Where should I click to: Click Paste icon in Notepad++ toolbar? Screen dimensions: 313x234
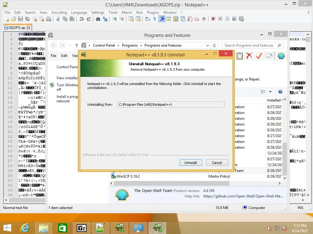coord(72,19)
